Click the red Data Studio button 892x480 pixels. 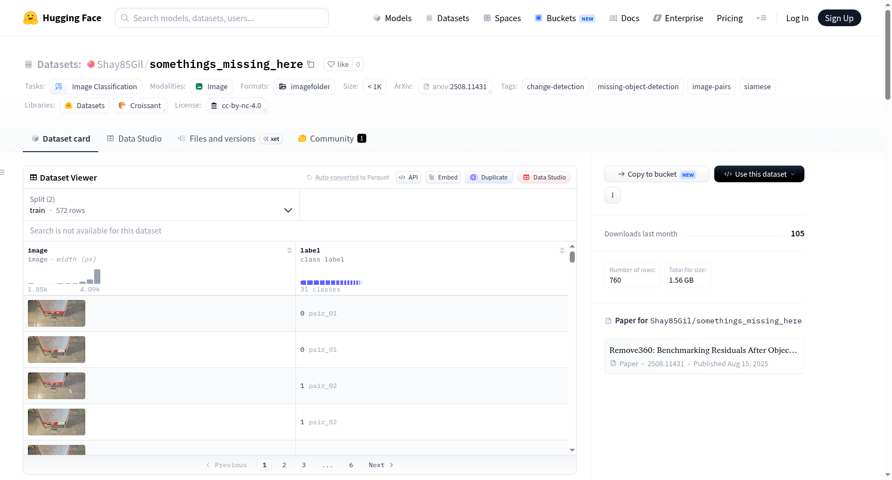click(544, 177)
